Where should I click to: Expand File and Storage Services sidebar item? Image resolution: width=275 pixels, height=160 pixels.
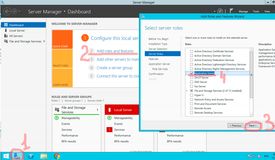(44, 41)
